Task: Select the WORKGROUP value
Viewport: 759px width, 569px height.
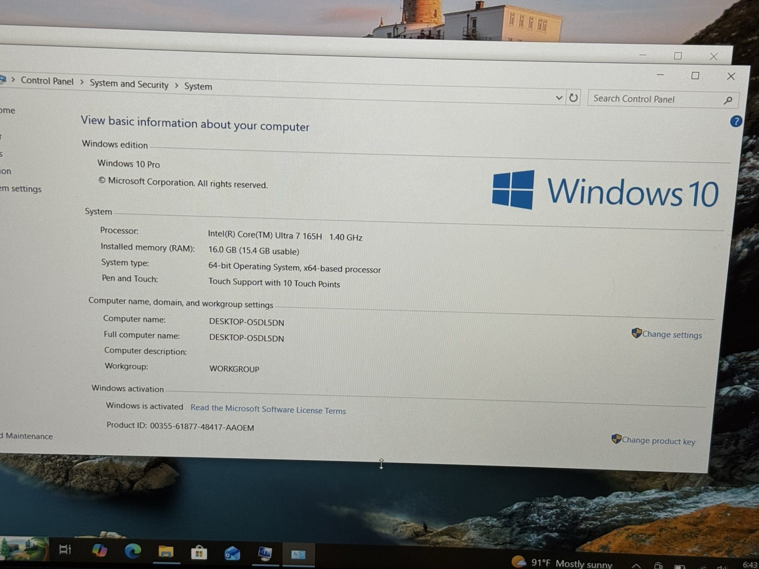Action: (234, 368)
